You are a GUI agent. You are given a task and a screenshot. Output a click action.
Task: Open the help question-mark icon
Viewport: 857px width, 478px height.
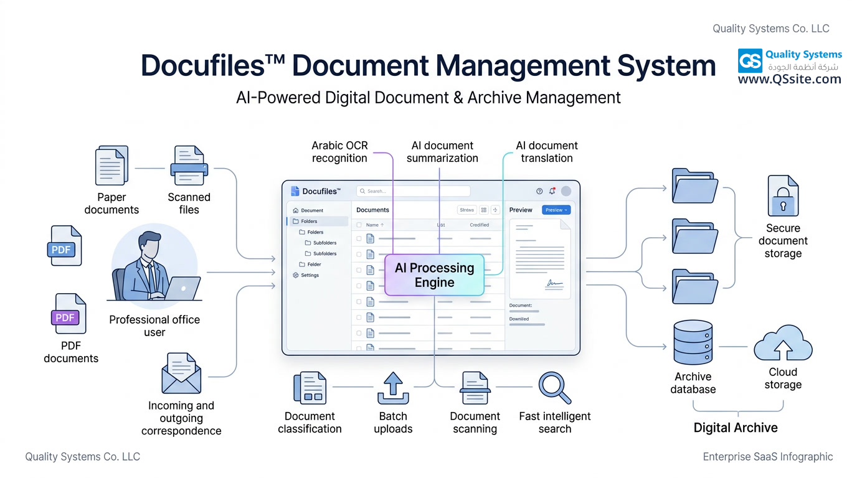point(539,191)
